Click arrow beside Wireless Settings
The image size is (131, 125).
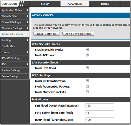tap(28, 28)
